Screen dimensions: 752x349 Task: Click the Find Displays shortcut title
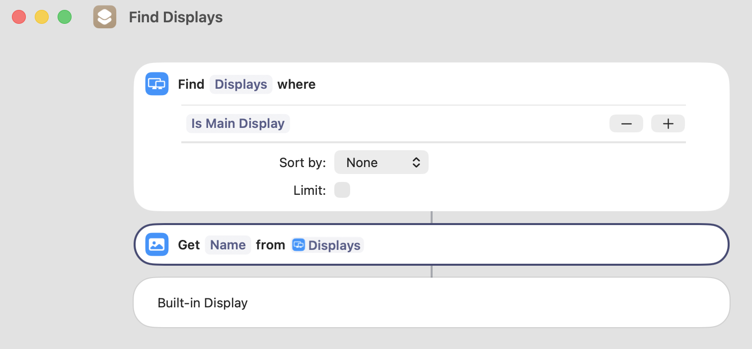pos(176,17)
